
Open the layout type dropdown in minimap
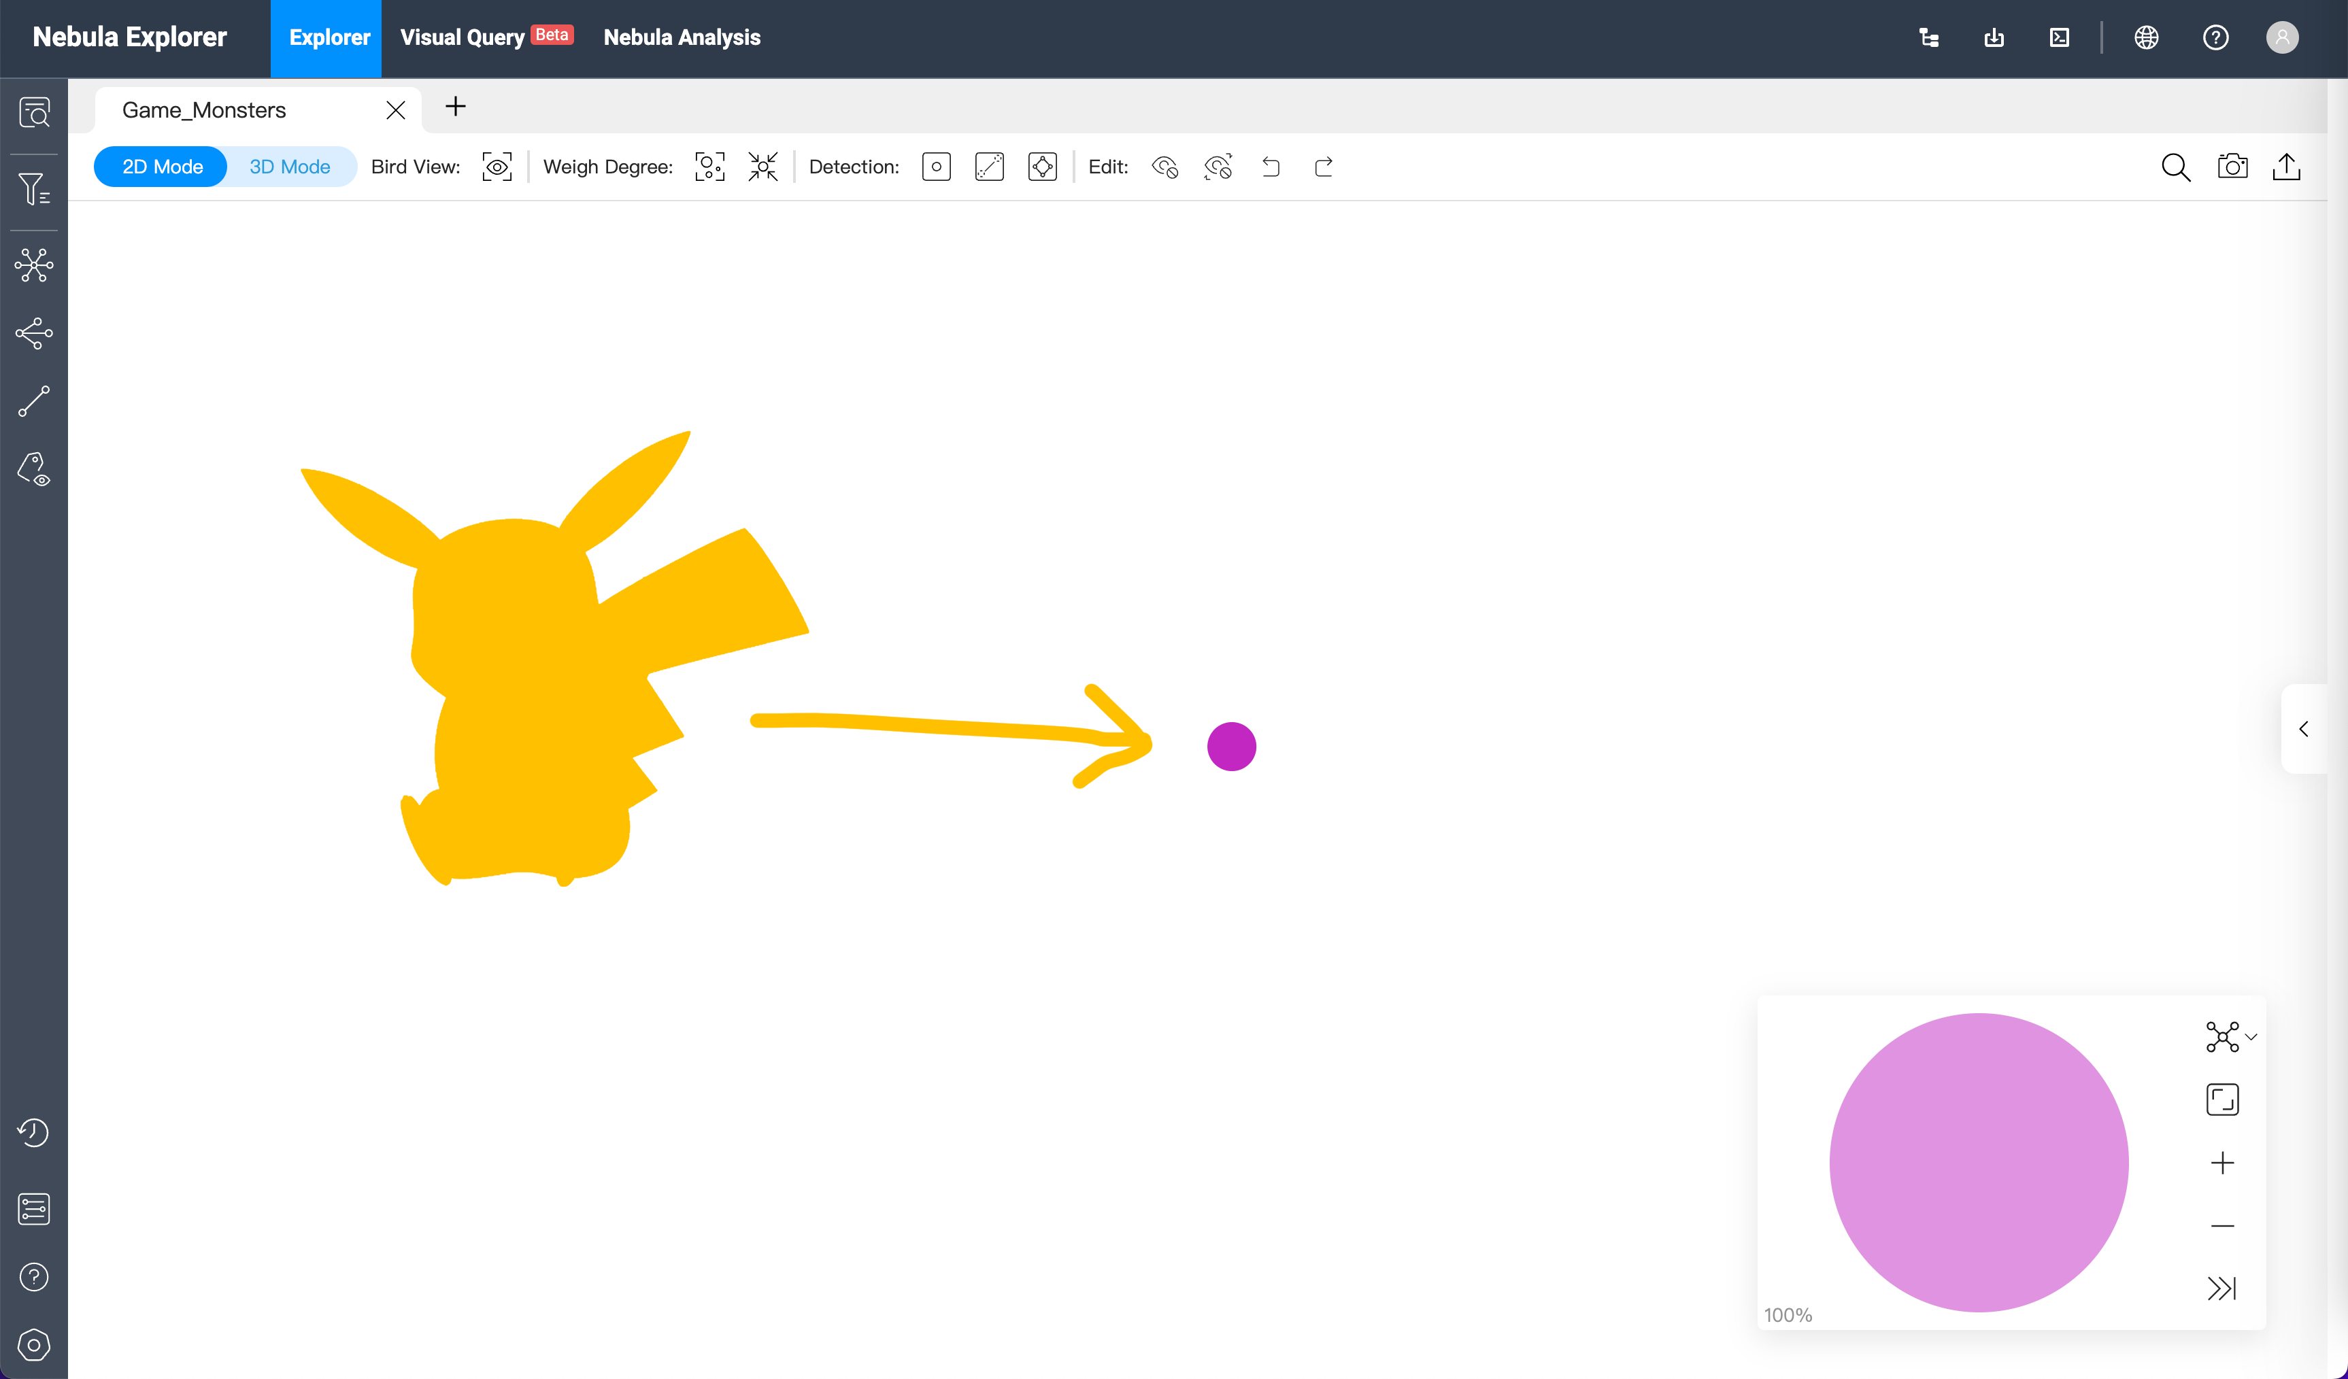2230,1037
